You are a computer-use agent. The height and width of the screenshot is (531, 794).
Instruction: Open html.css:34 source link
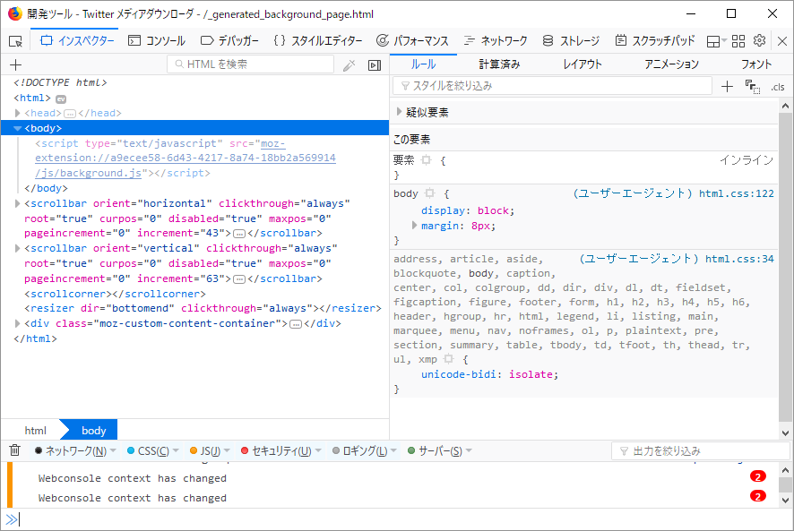(x=739, y=259)
